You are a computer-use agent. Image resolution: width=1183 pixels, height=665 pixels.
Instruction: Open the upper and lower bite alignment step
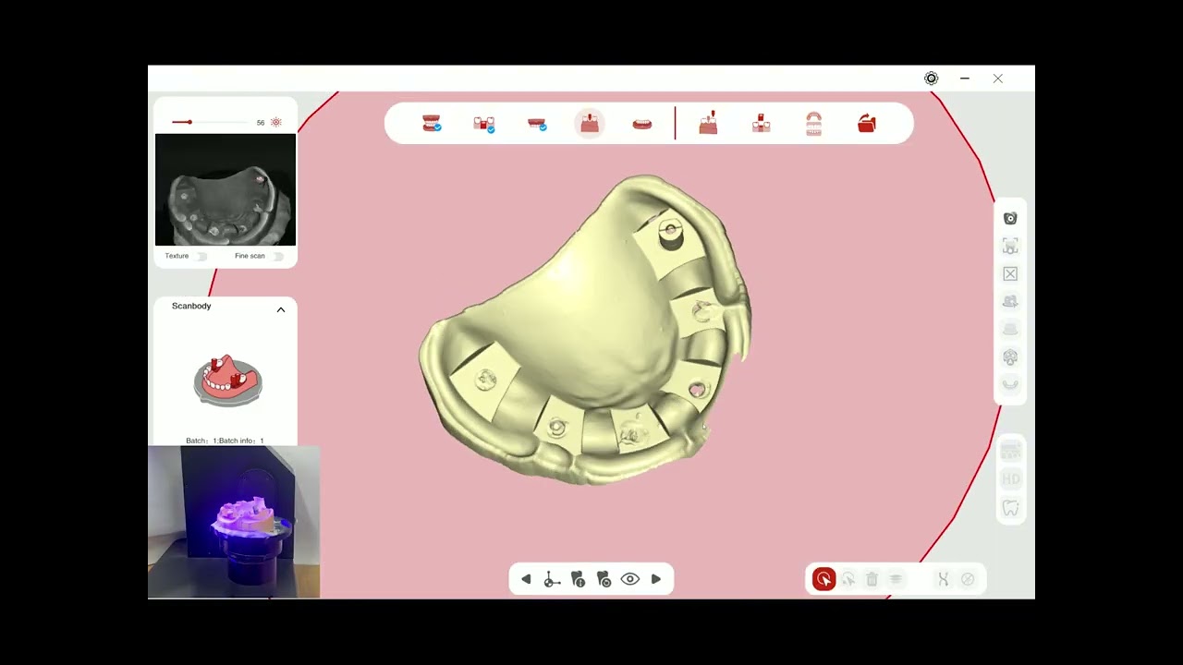pyautogui.click(x=814, y=124)
